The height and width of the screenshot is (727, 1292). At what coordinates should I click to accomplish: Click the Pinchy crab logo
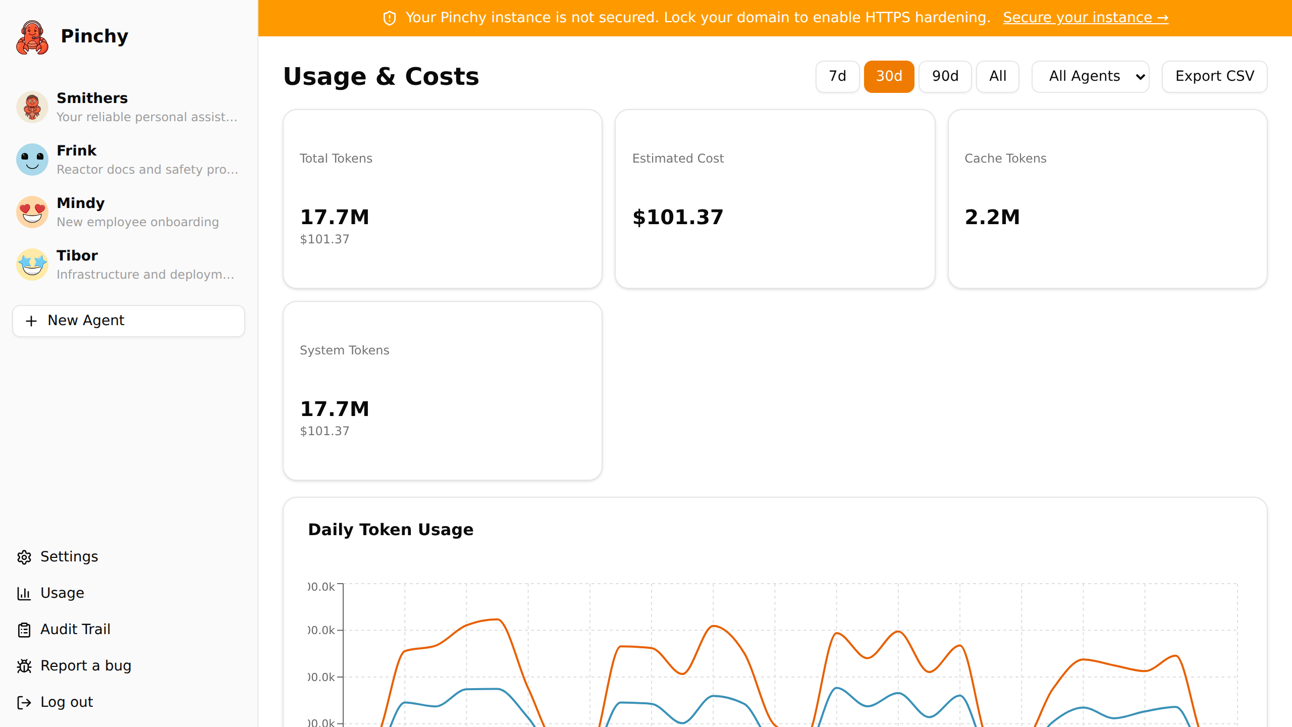32,37
